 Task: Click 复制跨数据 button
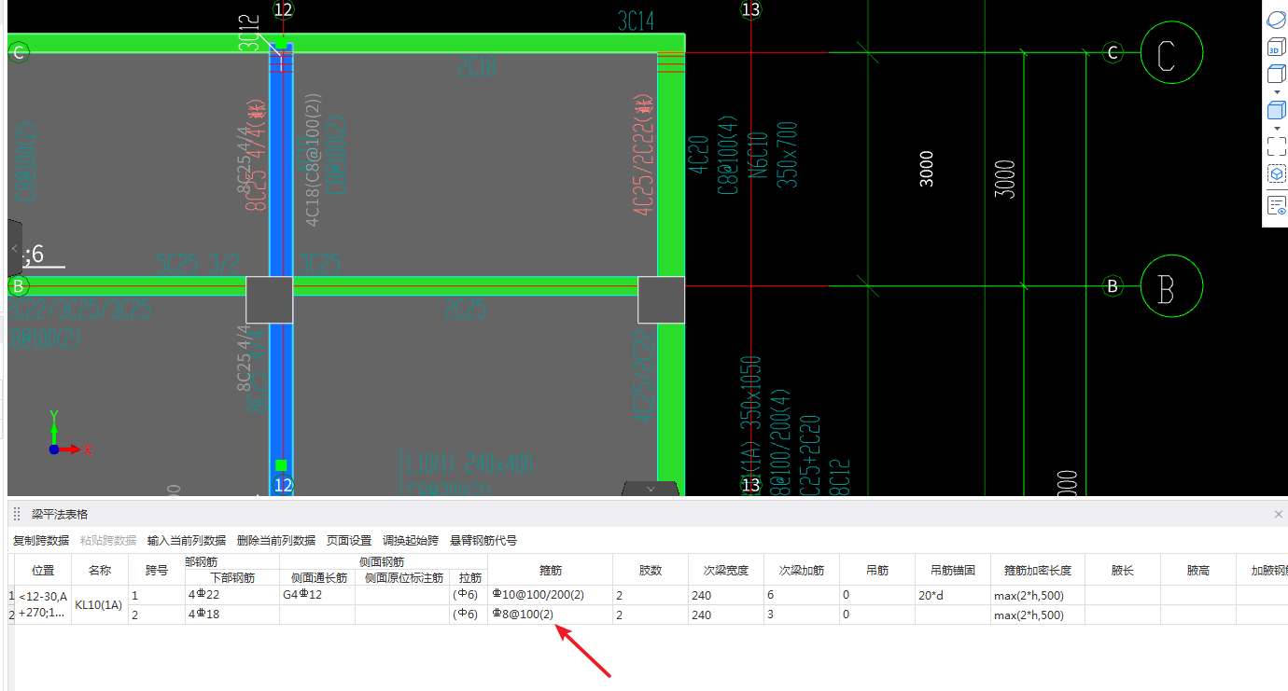point(41,541)
